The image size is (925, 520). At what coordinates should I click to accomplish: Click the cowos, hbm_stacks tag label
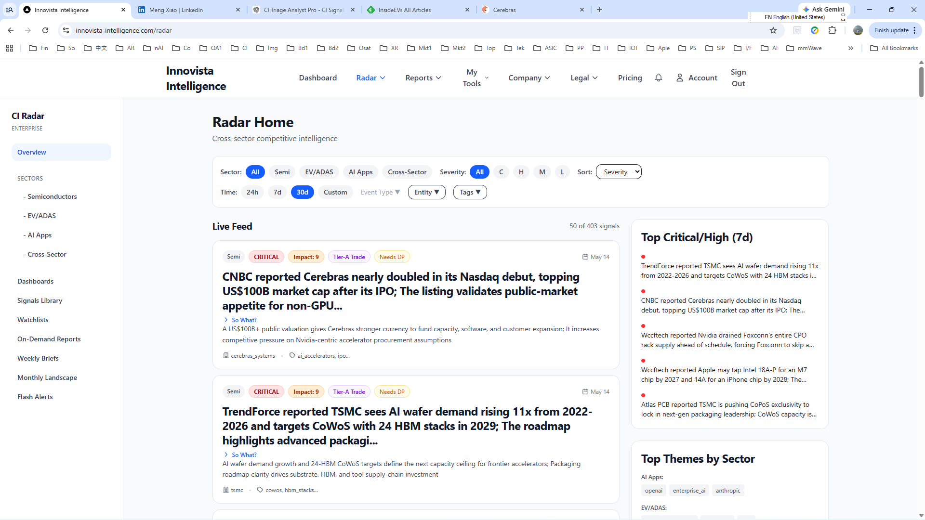tap(287, 490)
